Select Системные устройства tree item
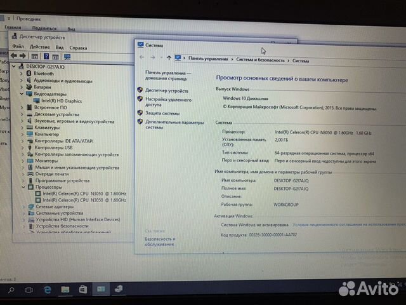This screenshot has width=406, height=305. (x=60, y=213)
